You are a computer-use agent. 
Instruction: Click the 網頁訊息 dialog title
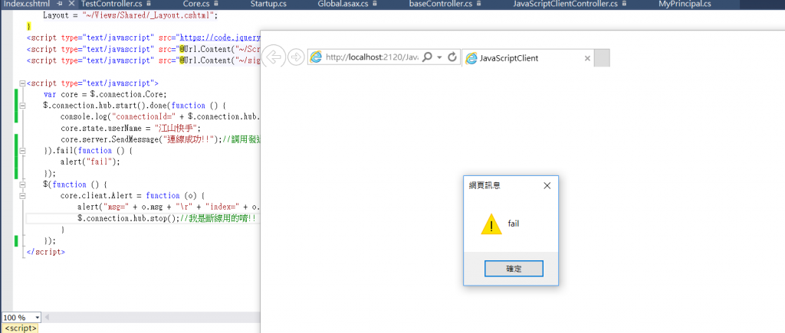pyautogui.click(x=484, y=185)
